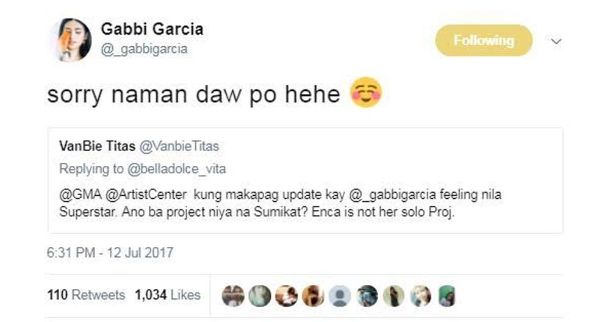Open @_gabbigarcia mention in quoted tweet
The height and width of the screenshot is (322, 610).
(x=392, y=194)
